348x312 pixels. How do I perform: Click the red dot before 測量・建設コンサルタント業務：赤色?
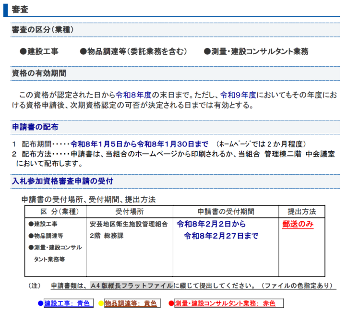(x=171, y=303)
